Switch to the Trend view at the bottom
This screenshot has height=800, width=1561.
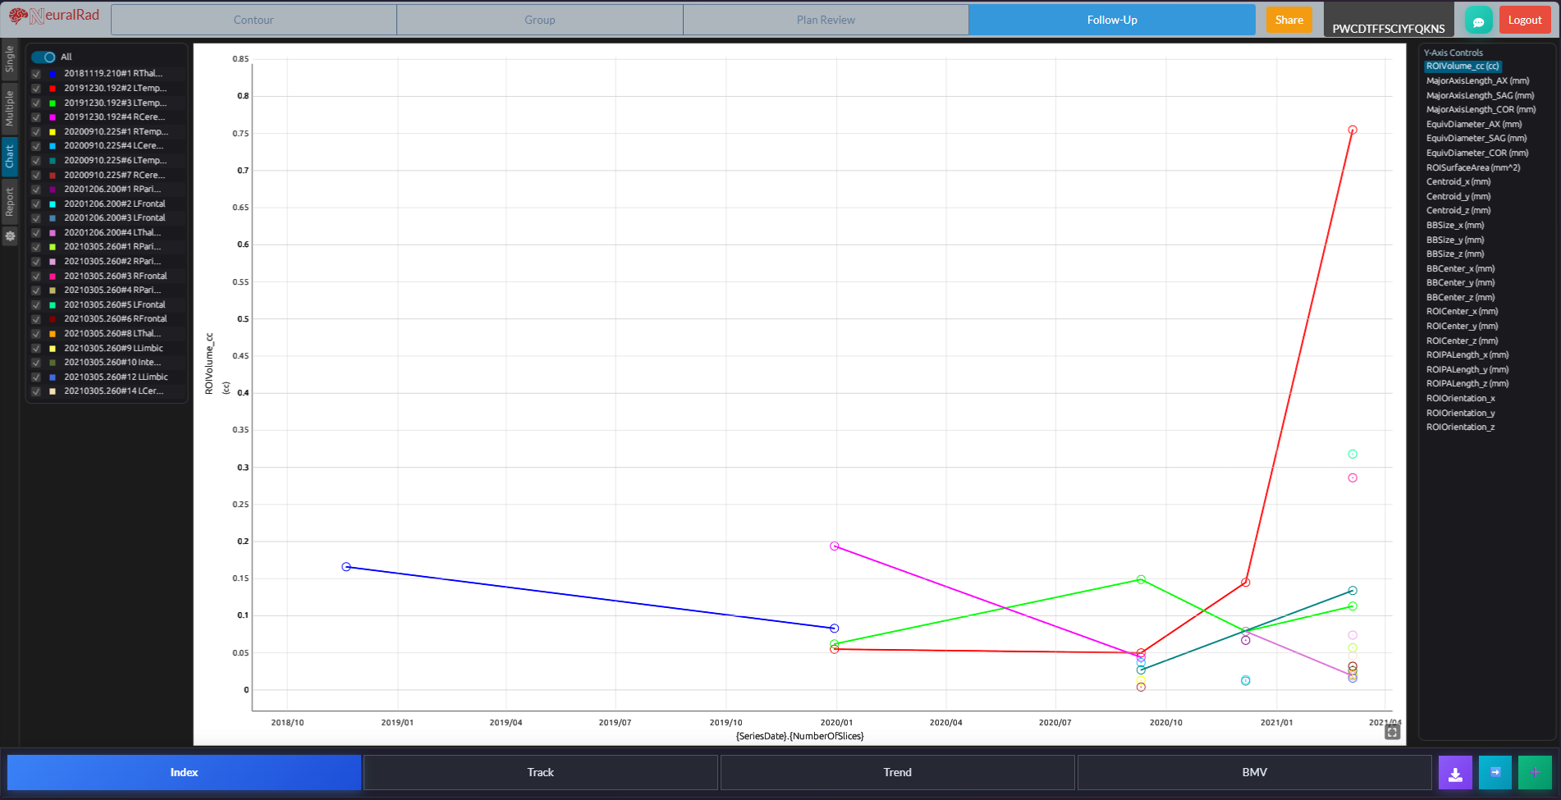897,772
